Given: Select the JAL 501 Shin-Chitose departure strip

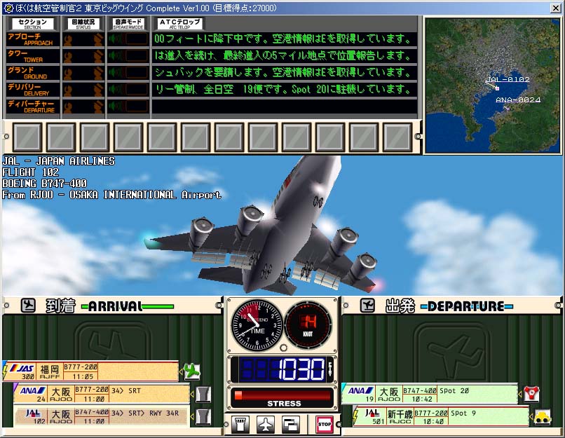Looking at the screenshot, I should click(441, 416).
